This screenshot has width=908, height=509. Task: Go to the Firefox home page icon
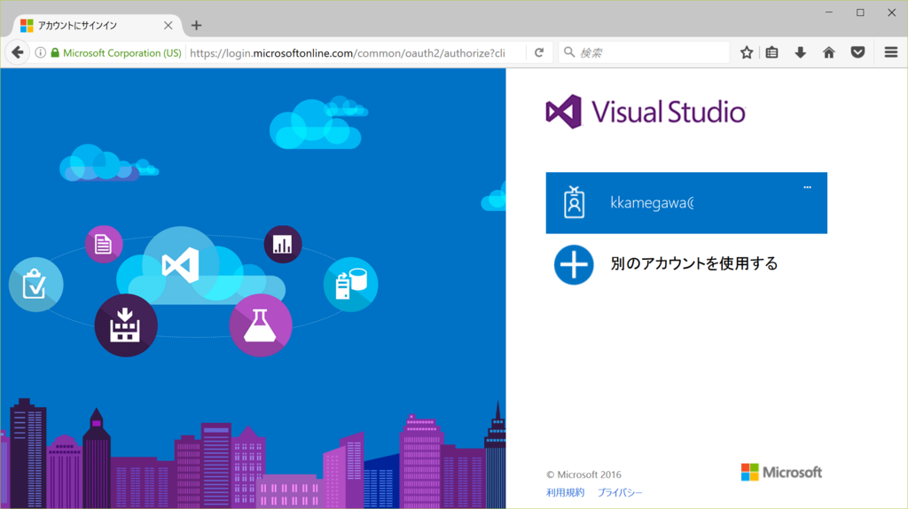(829, 52)
